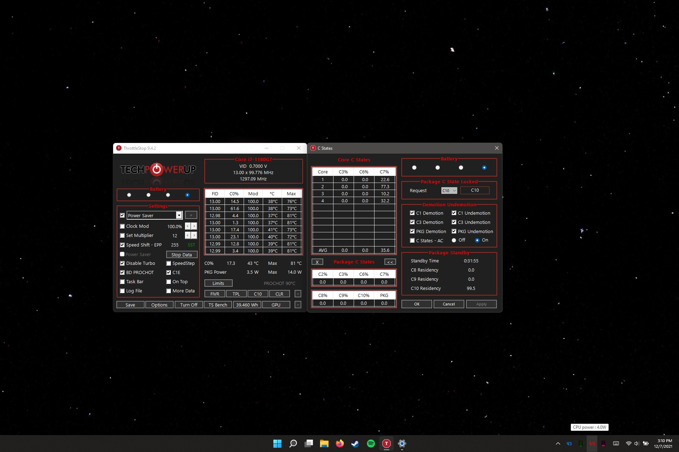The height and width of the screenshot is (452, 679).
Task: Click the ThrottleStop taskbar icon
Action: click(x=386, y=444)
